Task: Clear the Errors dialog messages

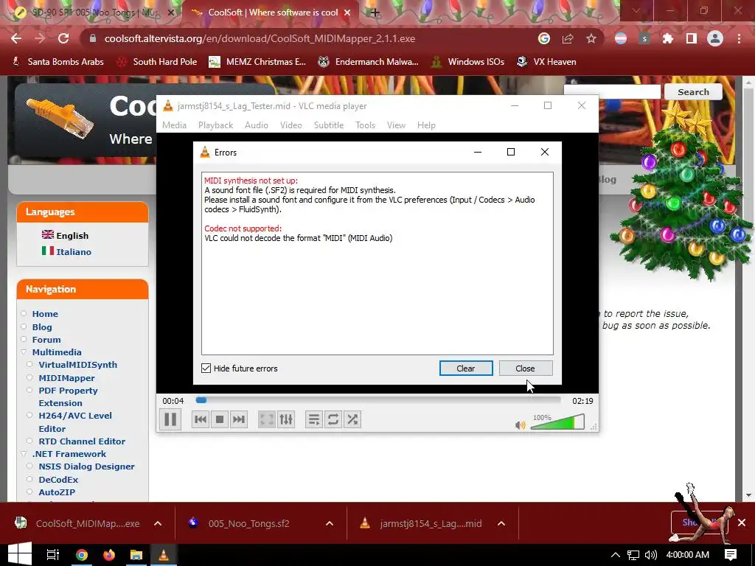Action: coord(466,368)
